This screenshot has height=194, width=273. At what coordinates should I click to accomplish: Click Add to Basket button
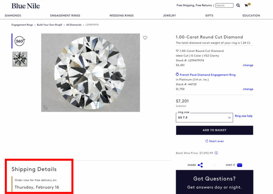pyautogui.click(x=214, y=130)
